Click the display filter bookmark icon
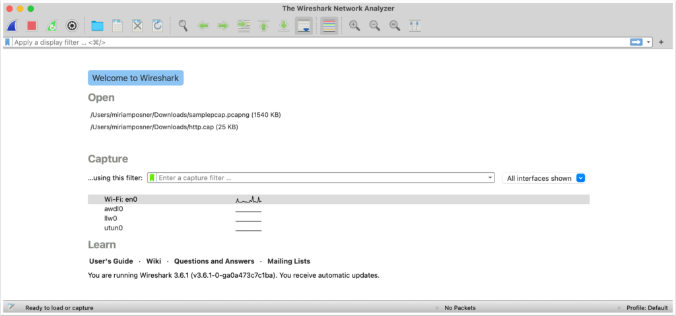 (x=7, y=42)
